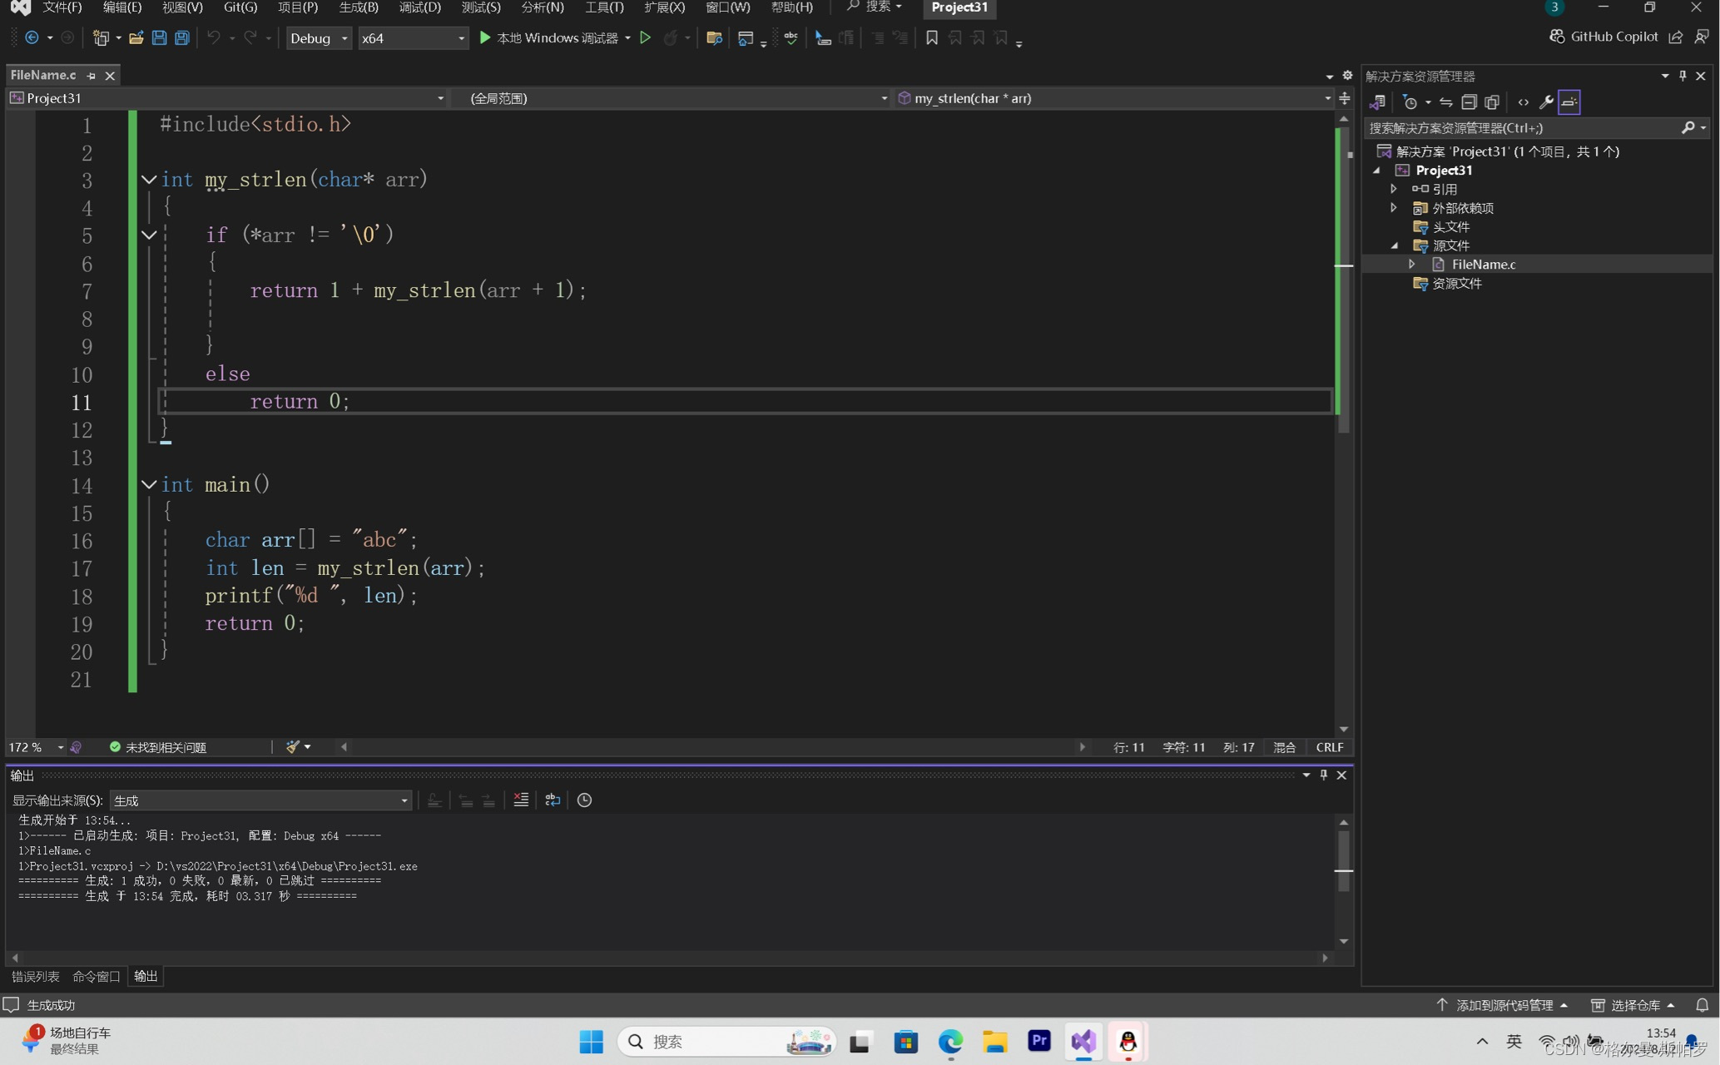
Task: Click the editor vertical scrollbar thumb
Action: [x=1344, y=281]
